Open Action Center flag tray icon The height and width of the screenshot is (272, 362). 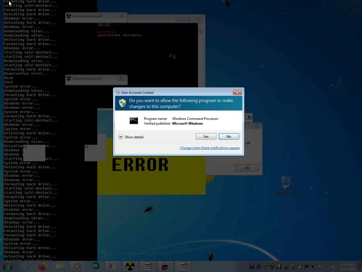click(x=320, y=267)
